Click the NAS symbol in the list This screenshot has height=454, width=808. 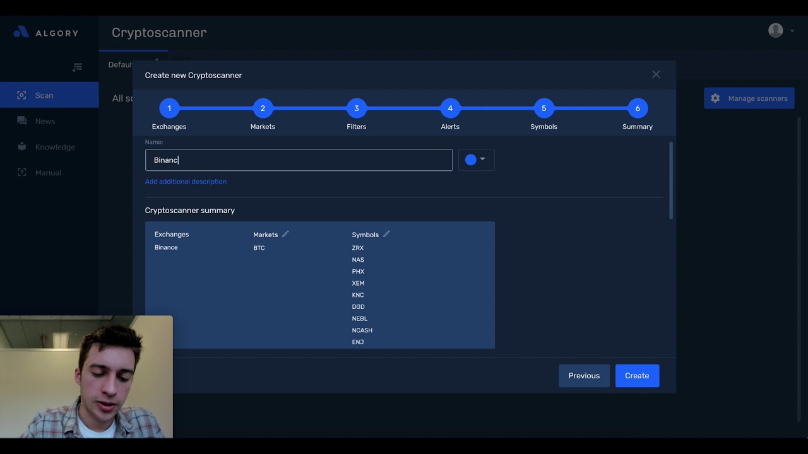pyautogui.click(x=358, y=260)
